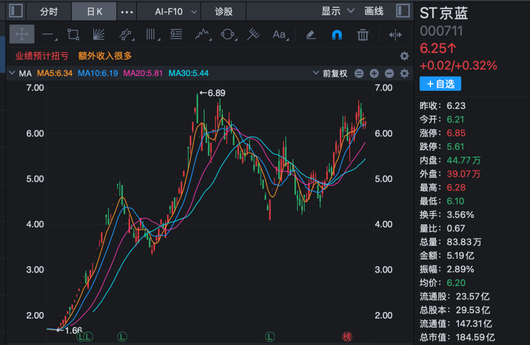Click the lone L marker below the 5.00 peak

[x=122, y=337]
